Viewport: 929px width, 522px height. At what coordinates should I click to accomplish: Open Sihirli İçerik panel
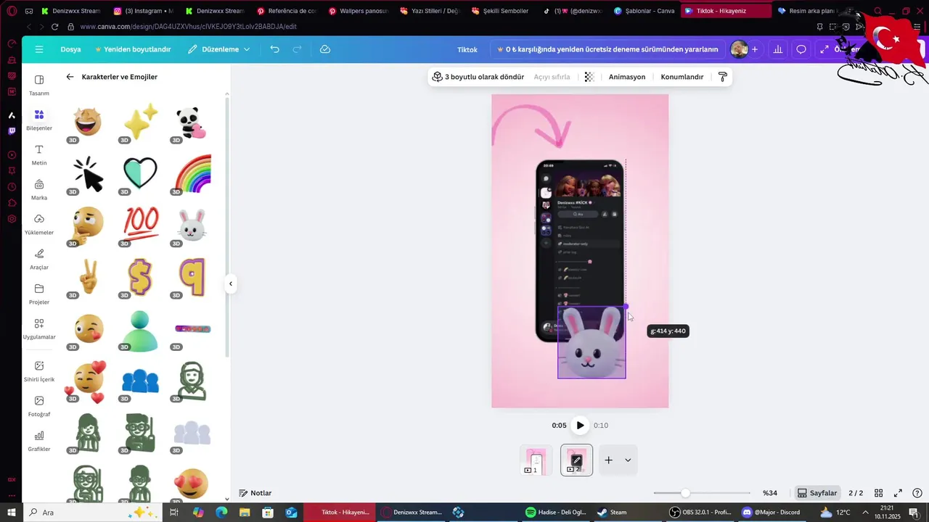pyautogui.click(x=39, y=370)
